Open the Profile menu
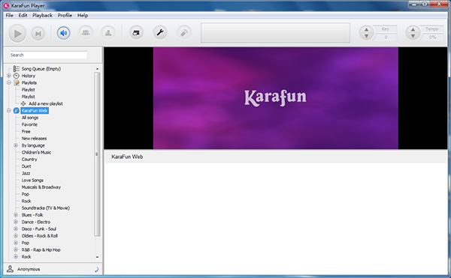This screenshot has height=278, width=451. tap(65, 16)
